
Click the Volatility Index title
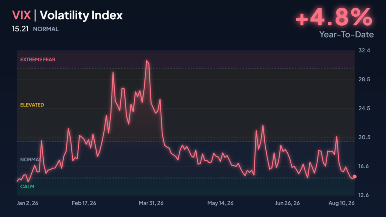point(81,15)
